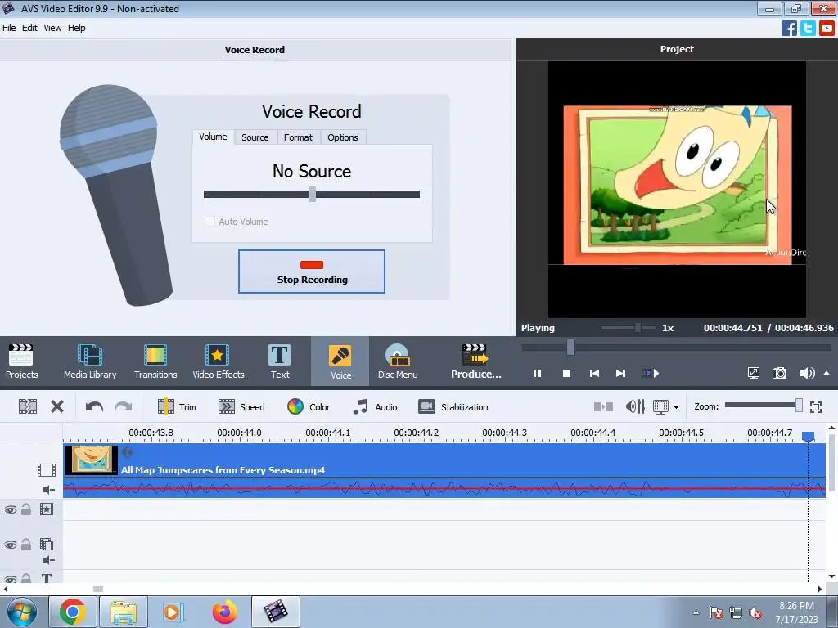
Task: Open the View menu
Action: point(52,28)
